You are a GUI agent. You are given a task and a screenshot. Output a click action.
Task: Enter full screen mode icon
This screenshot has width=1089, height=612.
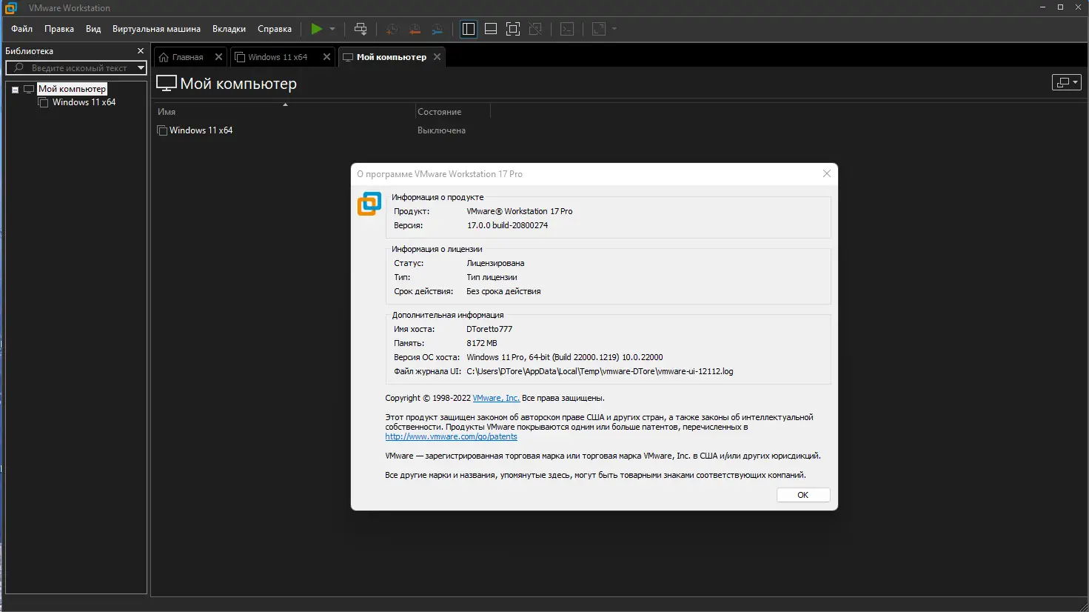(x=513, y=29)
